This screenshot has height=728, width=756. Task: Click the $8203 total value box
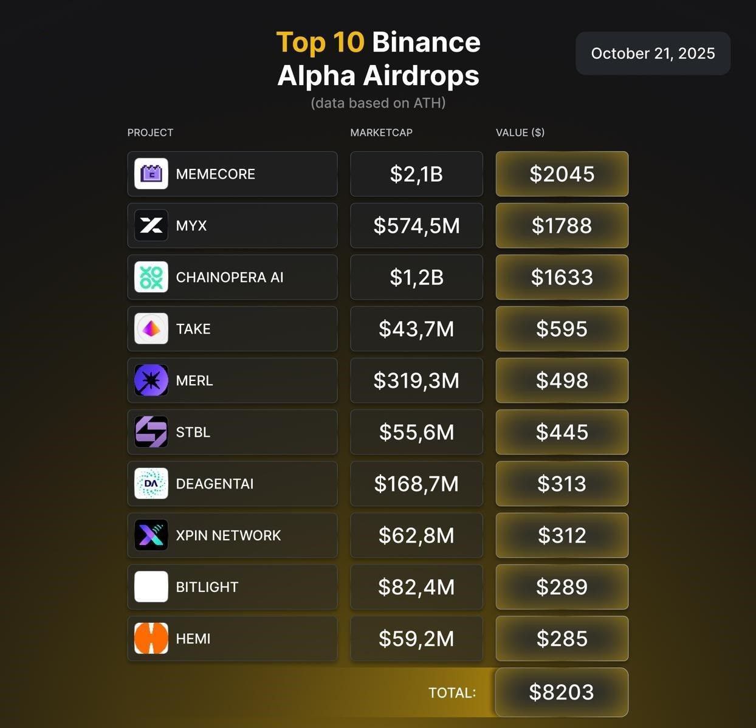(562, 692)
